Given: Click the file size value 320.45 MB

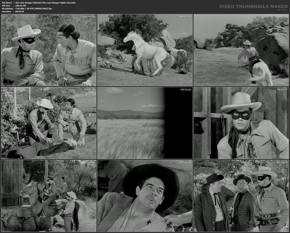Looking at the screenshot, I should 21,6.
